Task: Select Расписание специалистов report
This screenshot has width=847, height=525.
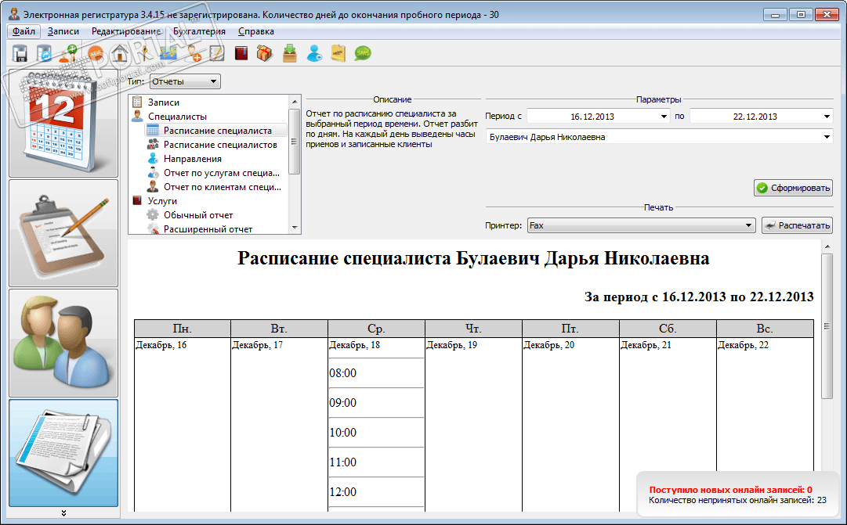Action: (220, 145)
